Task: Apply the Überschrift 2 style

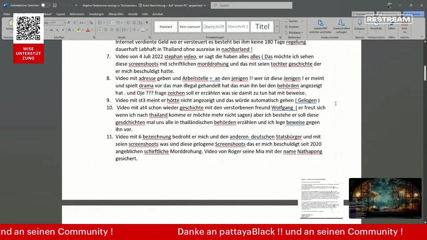Action: coord(238,27)
